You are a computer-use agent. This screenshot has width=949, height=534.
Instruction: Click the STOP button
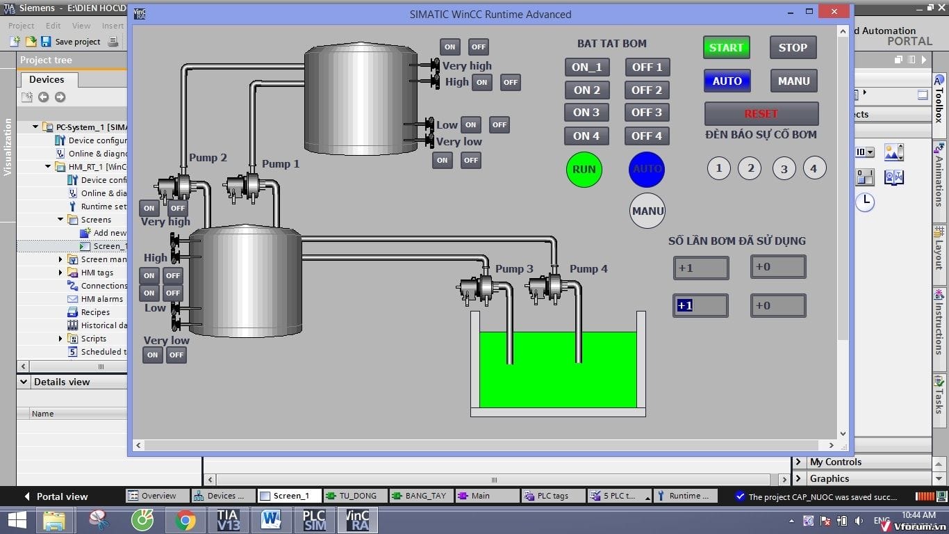793,48
